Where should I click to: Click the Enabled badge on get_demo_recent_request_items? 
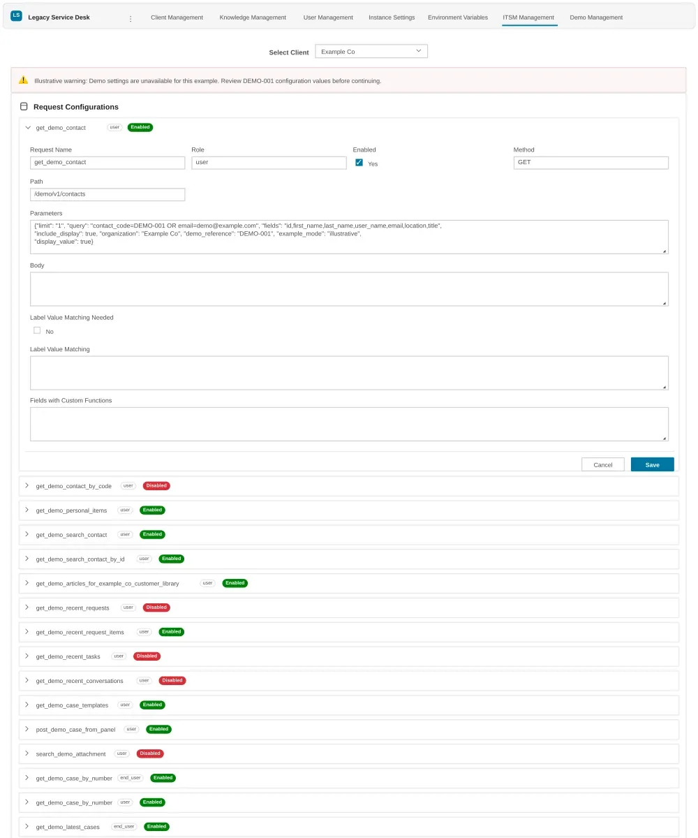click(x=171, y=632)
